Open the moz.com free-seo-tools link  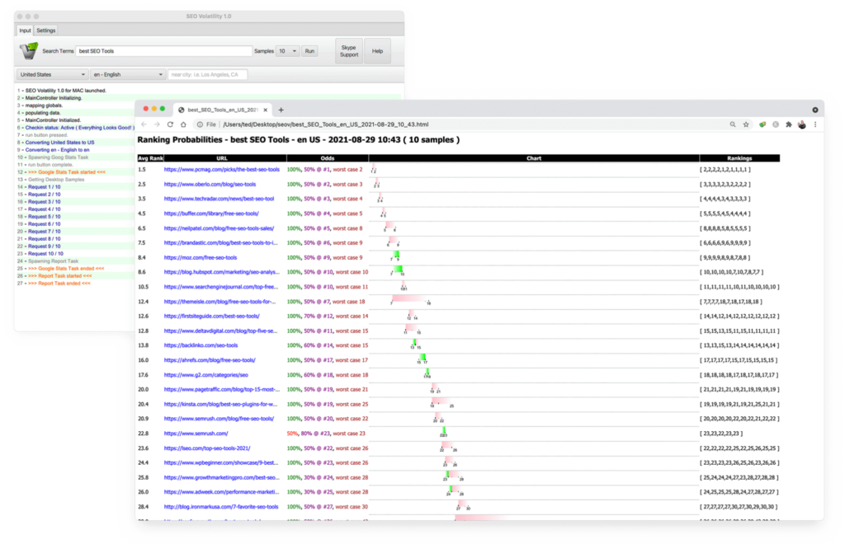click(x=201, y=258)
